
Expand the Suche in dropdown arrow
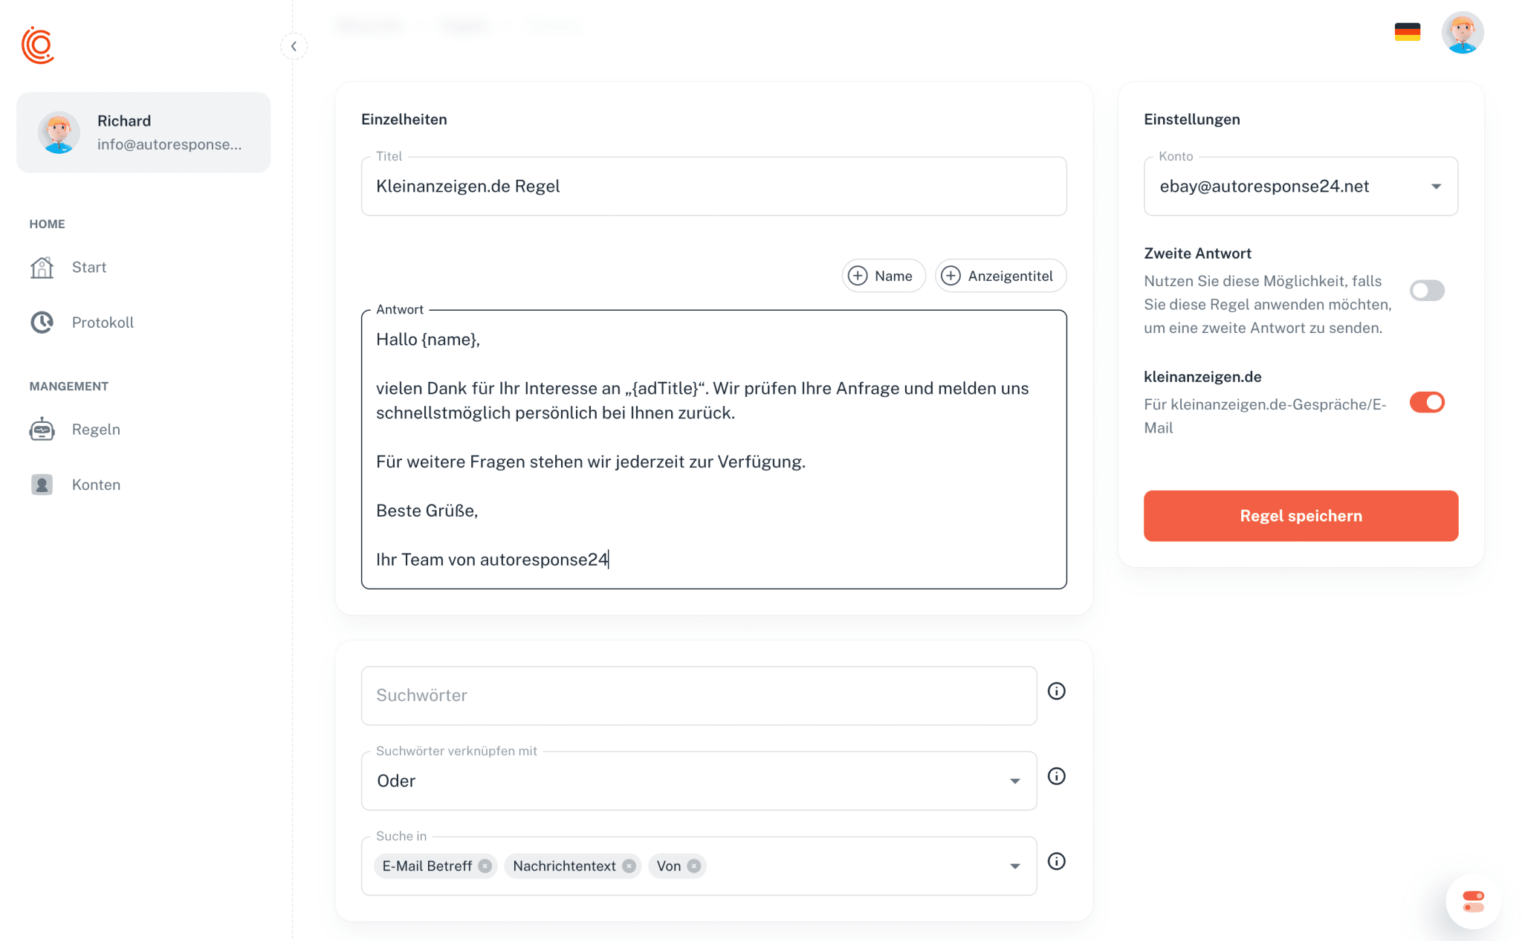[1014, 867]
